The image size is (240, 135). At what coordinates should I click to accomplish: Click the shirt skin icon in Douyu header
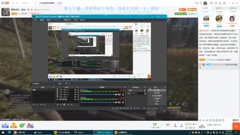(216, 3)
